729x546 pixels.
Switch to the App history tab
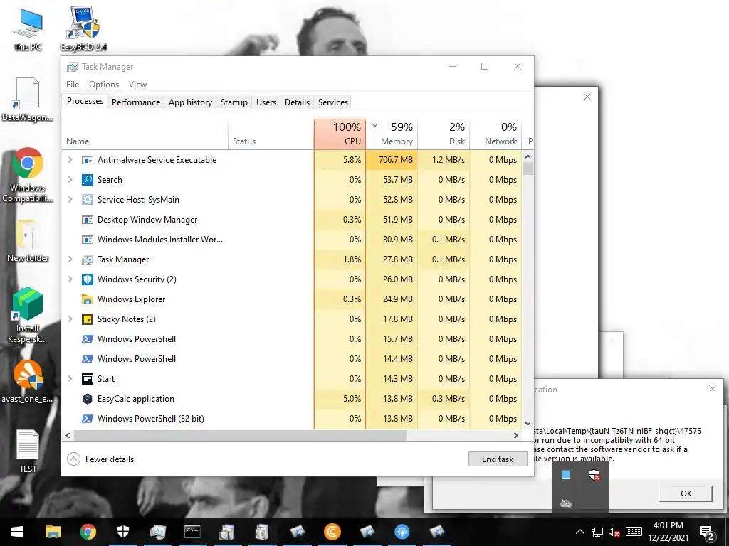point(190,102)
